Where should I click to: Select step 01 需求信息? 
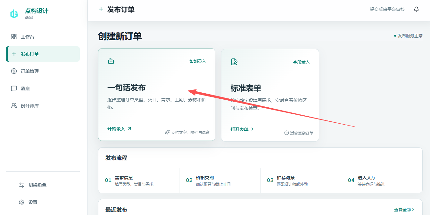[x=139, y=180]
